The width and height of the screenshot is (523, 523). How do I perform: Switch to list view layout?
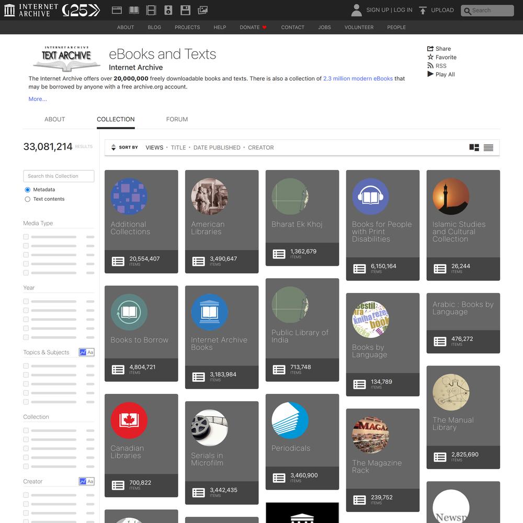(x=488, y=147)
